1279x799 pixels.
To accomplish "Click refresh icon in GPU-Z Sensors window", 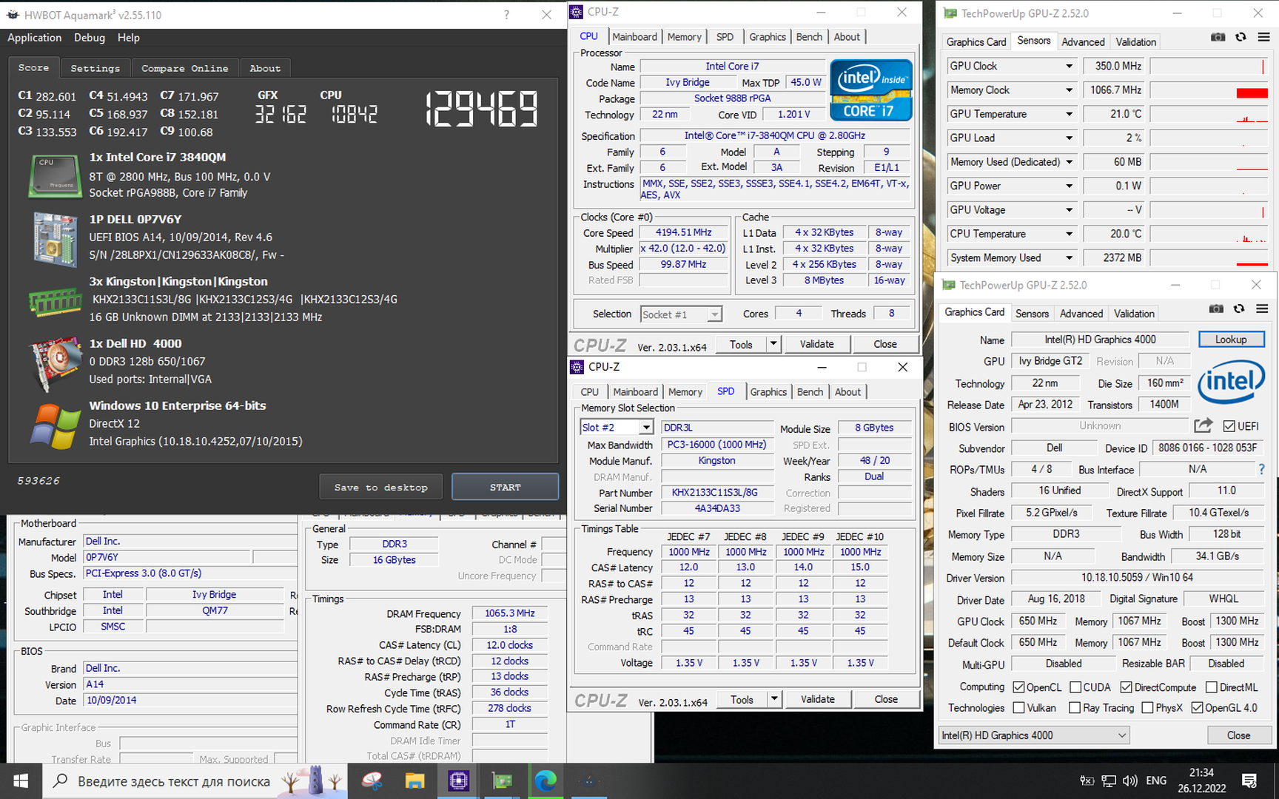I will 1241,37.
